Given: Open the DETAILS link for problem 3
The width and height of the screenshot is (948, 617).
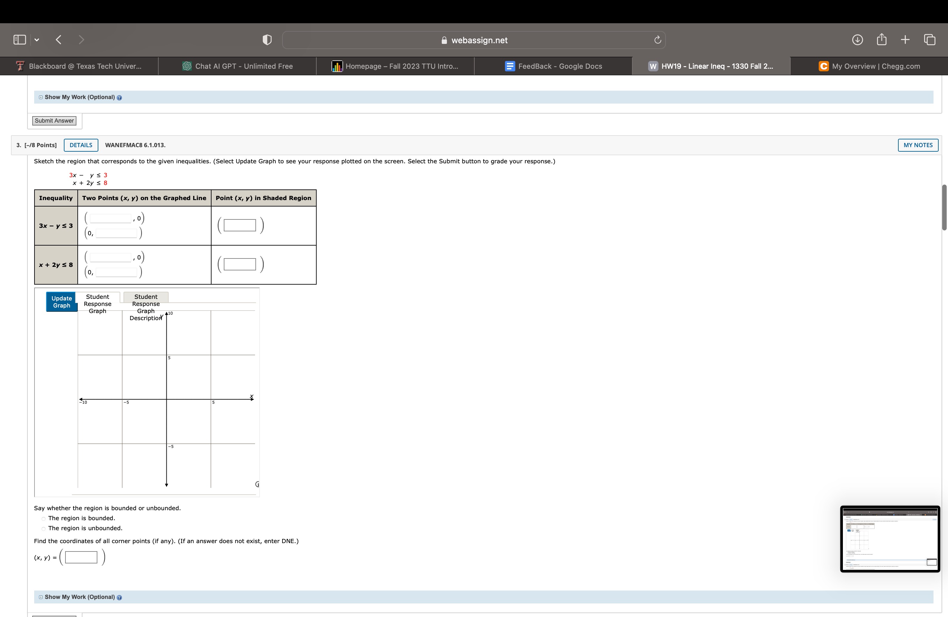Looking at the screenshot, I should (81, 145).
